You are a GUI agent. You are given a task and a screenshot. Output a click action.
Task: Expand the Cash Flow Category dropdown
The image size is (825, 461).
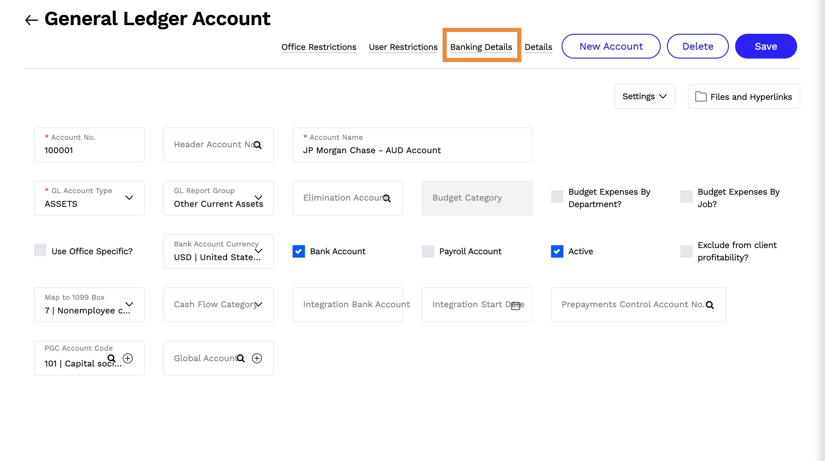258,304
